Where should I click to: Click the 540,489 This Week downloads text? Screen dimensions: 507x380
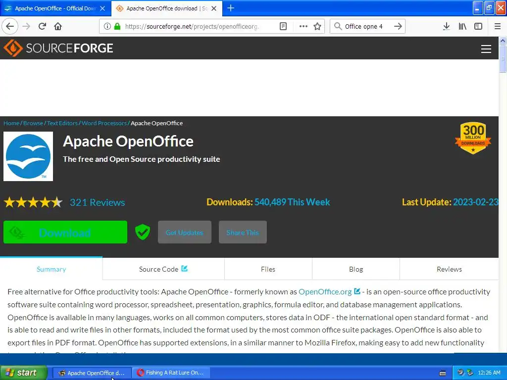pos(292,202)
